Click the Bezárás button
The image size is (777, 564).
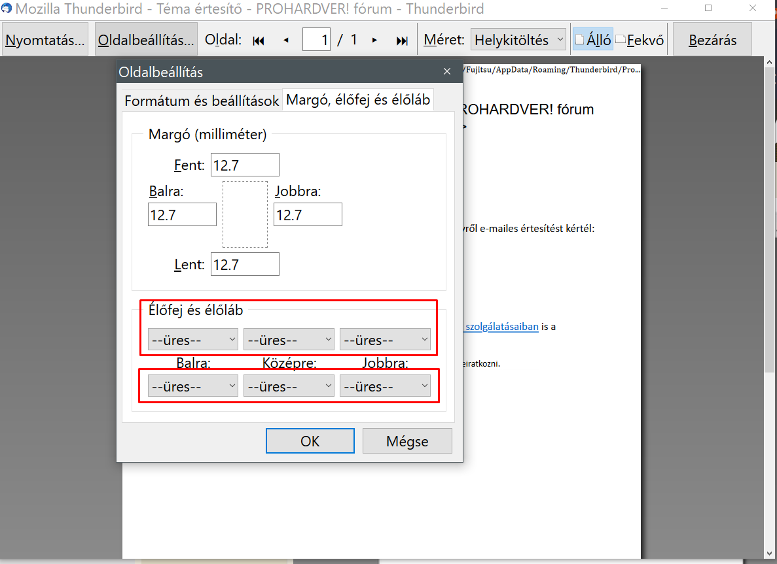coord(713,40)
